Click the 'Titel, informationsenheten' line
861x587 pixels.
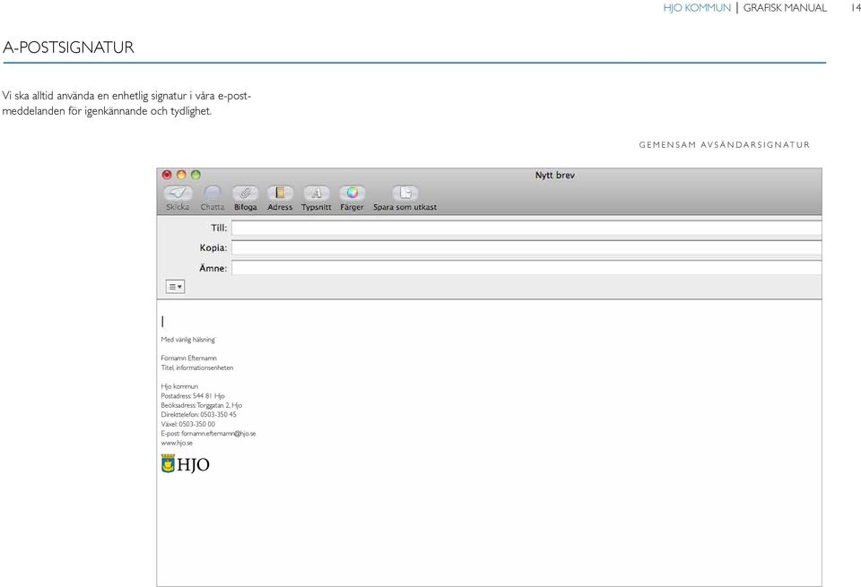197,367
